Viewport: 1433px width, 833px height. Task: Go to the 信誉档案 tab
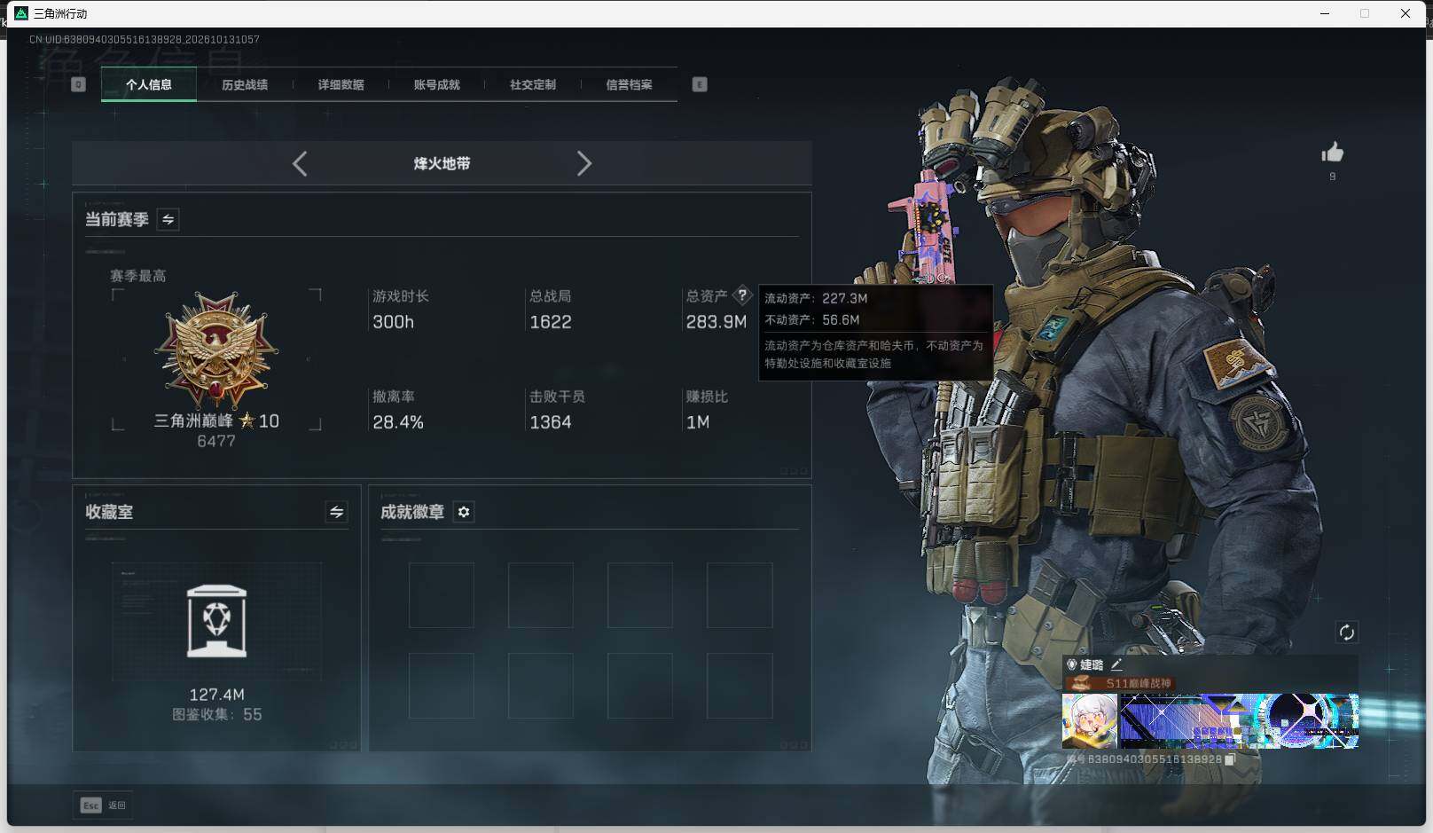click(x=629, y=84)
